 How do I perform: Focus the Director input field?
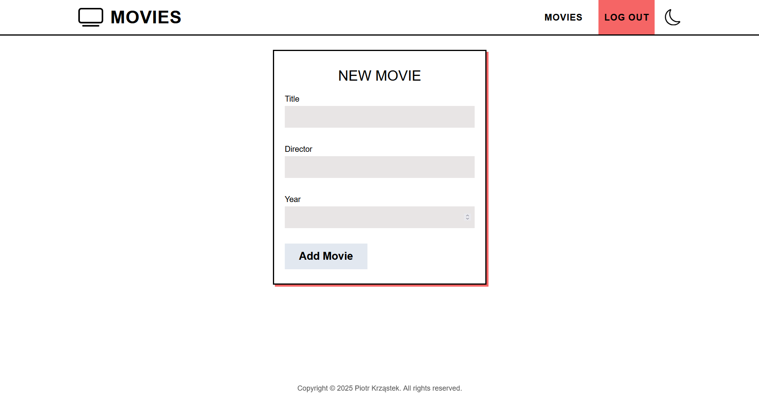tap(379, 167)
